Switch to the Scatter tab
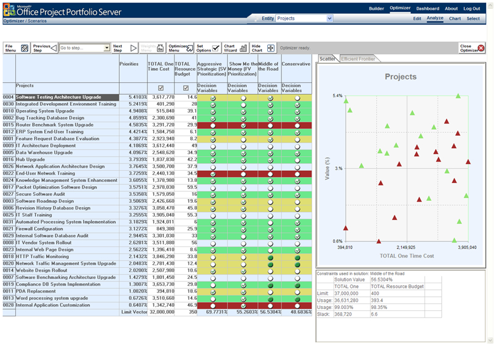The image size is (502, 349). (327, 59)
